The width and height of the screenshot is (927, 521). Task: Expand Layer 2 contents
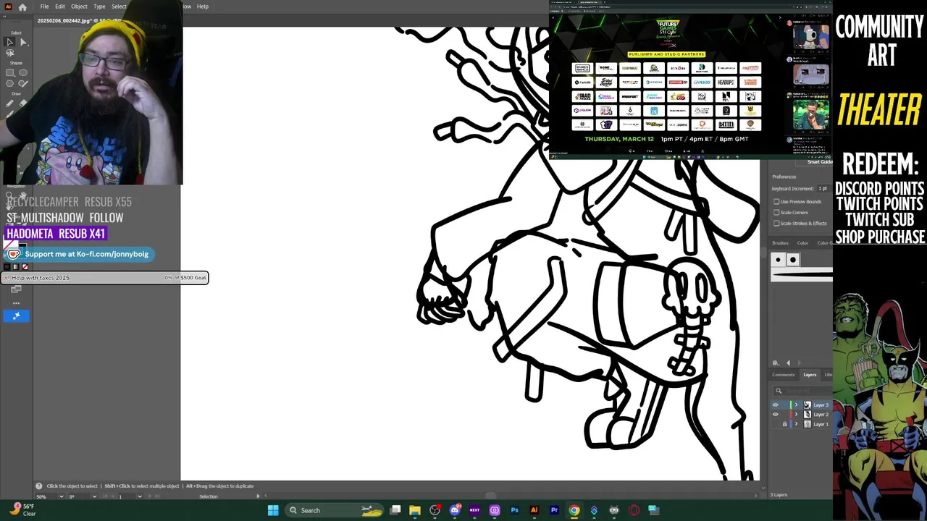[796, 415]
